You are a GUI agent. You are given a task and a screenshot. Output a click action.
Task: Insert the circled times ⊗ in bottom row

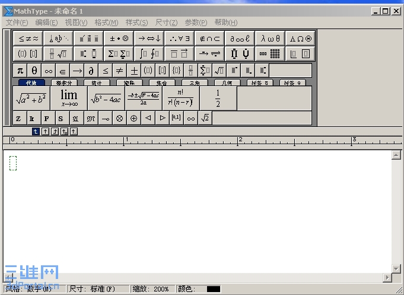119,118
